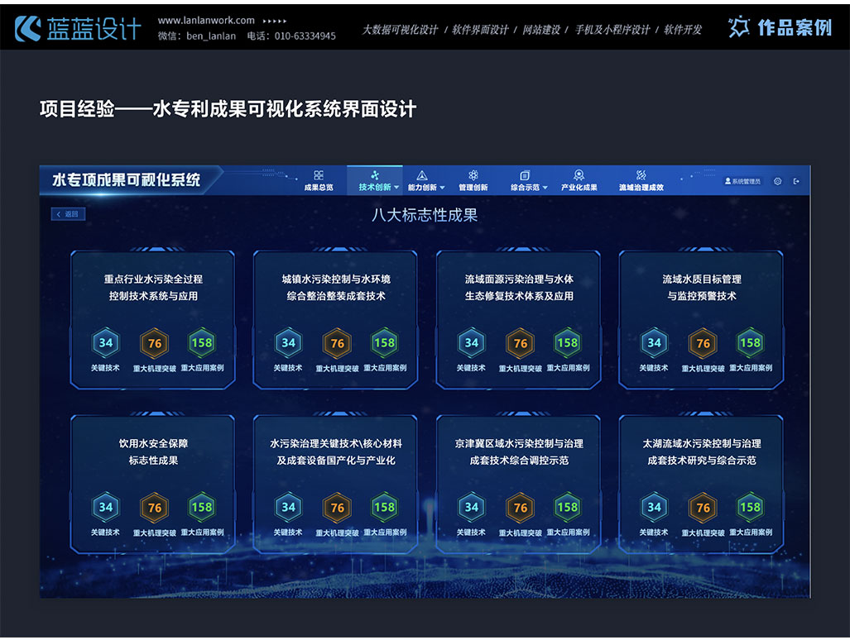Expand the 技术创新 dropdown arrow
The image size is (850, 640).
click(x=396, y=188)
